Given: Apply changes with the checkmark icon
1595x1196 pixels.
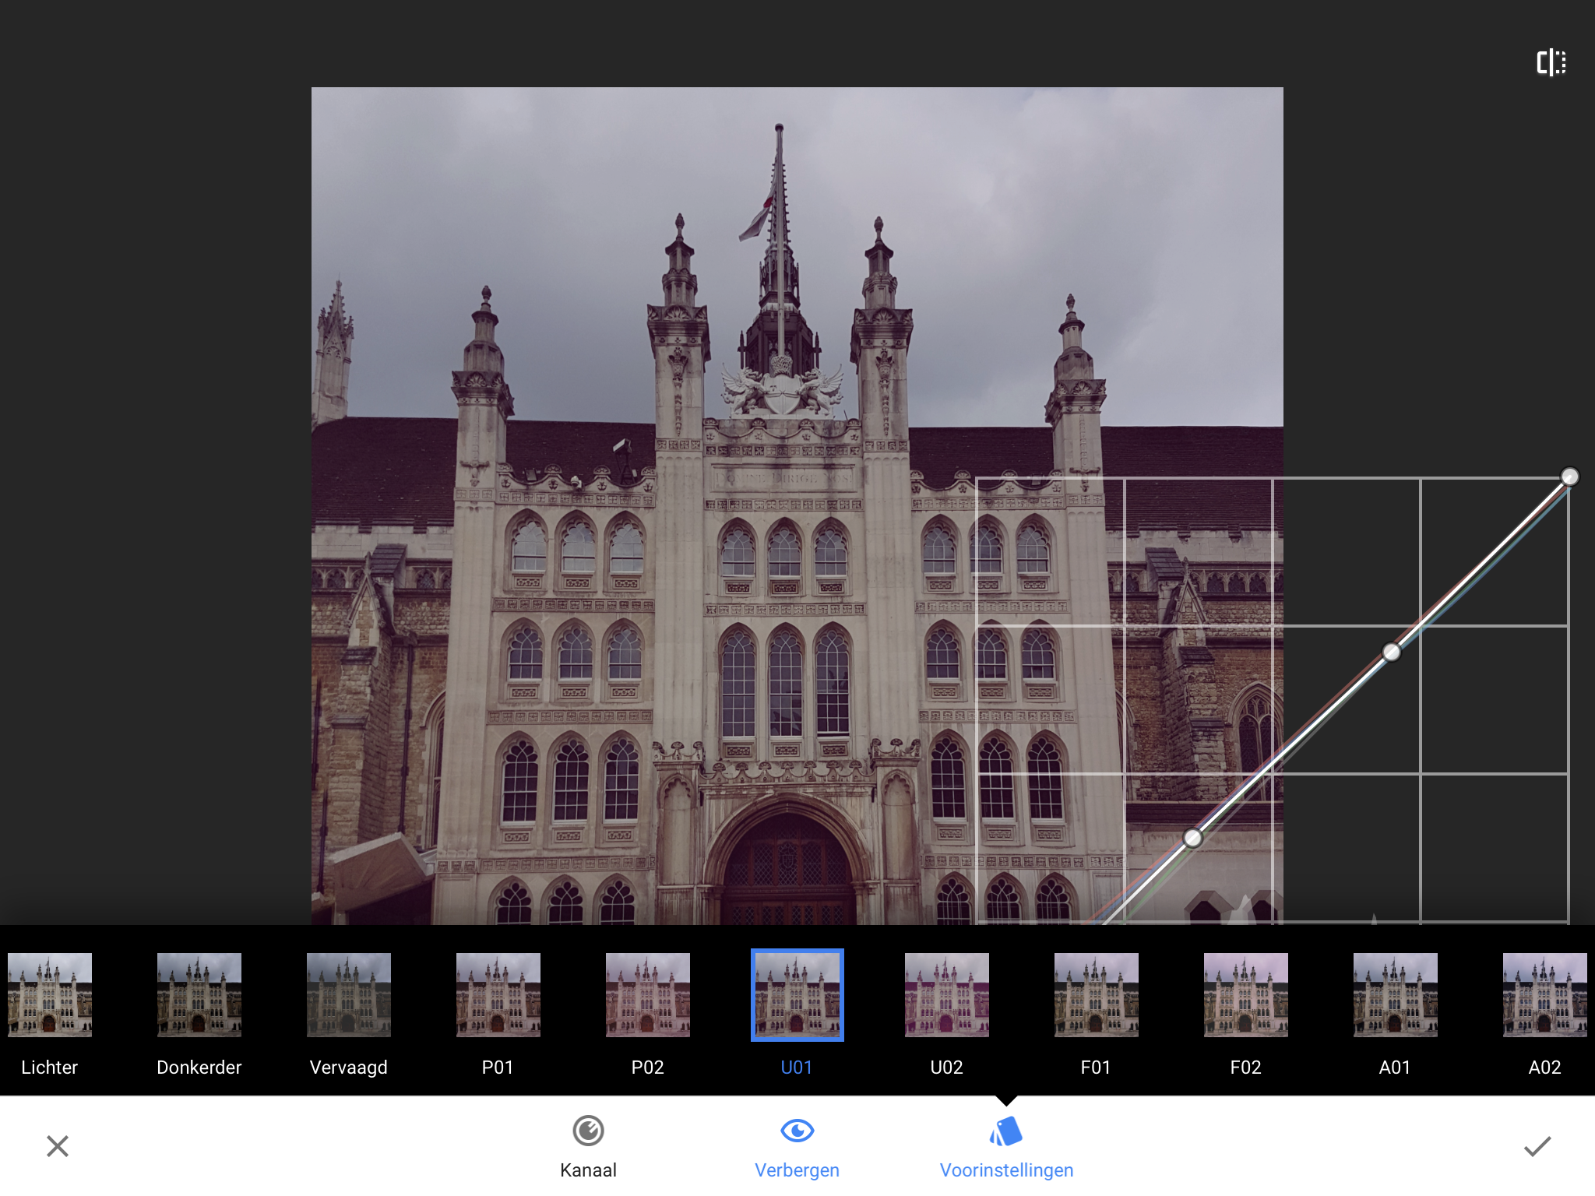Looking at the screenshot, I should pos(1537,1146).
